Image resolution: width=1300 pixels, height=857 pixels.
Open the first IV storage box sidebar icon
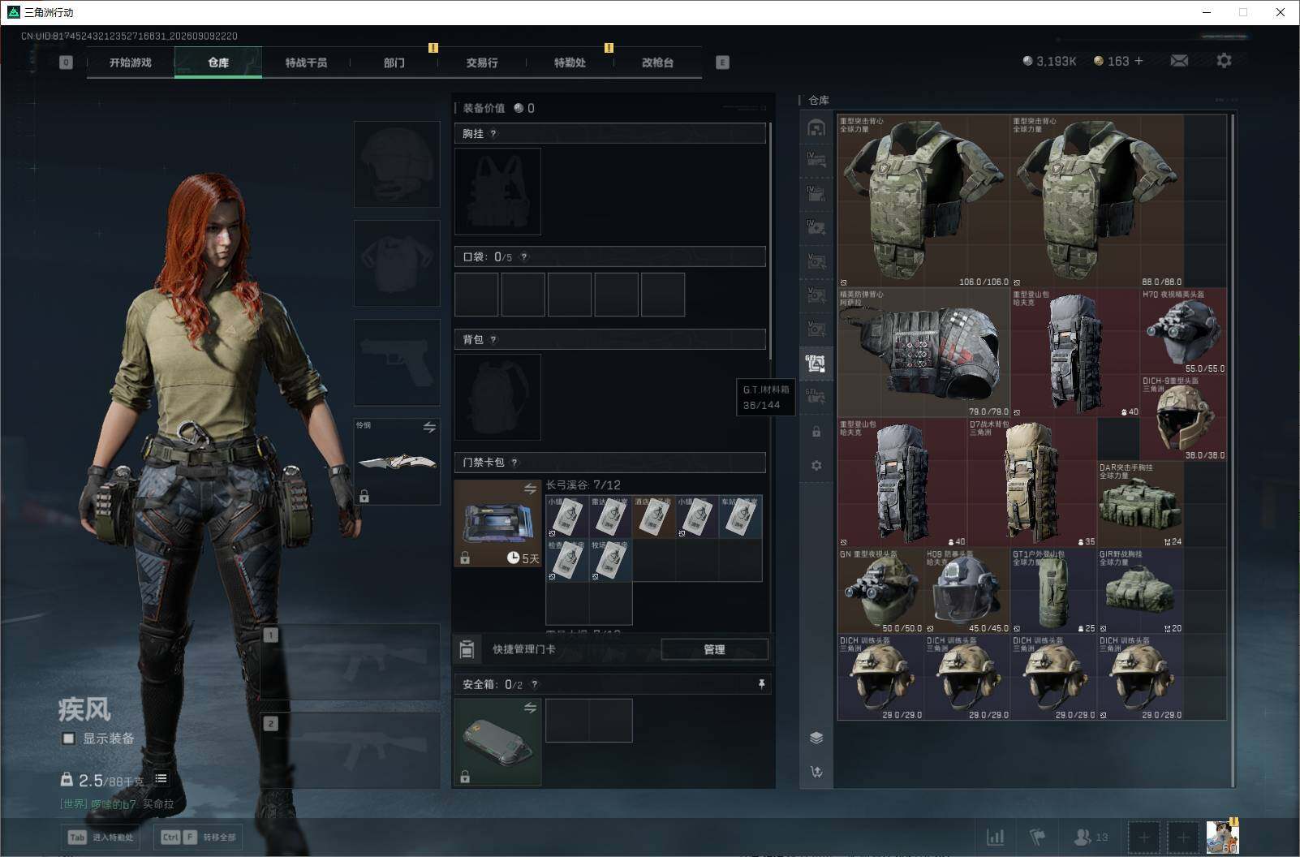816,159
